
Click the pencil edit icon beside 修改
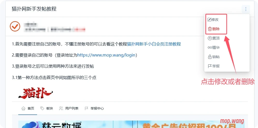click(x=209, y=20)
